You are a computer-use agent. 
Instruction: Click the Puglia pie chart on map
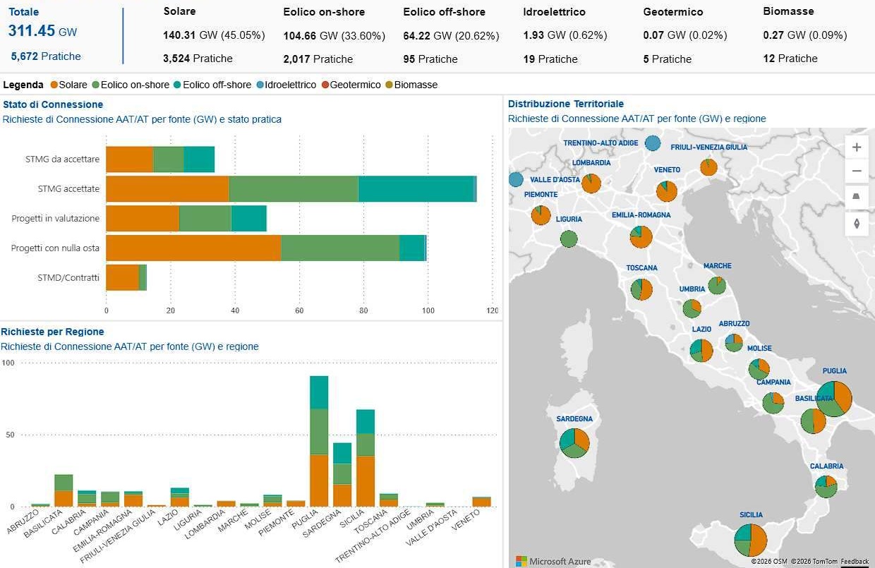834,399
